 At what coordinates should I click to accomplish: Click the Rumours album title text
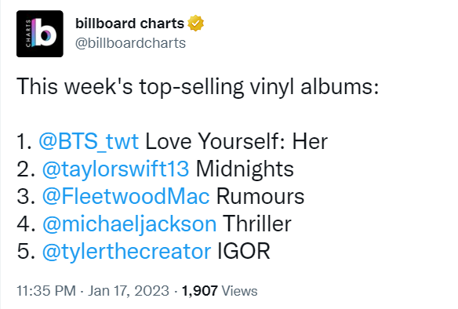pos(260,196)
